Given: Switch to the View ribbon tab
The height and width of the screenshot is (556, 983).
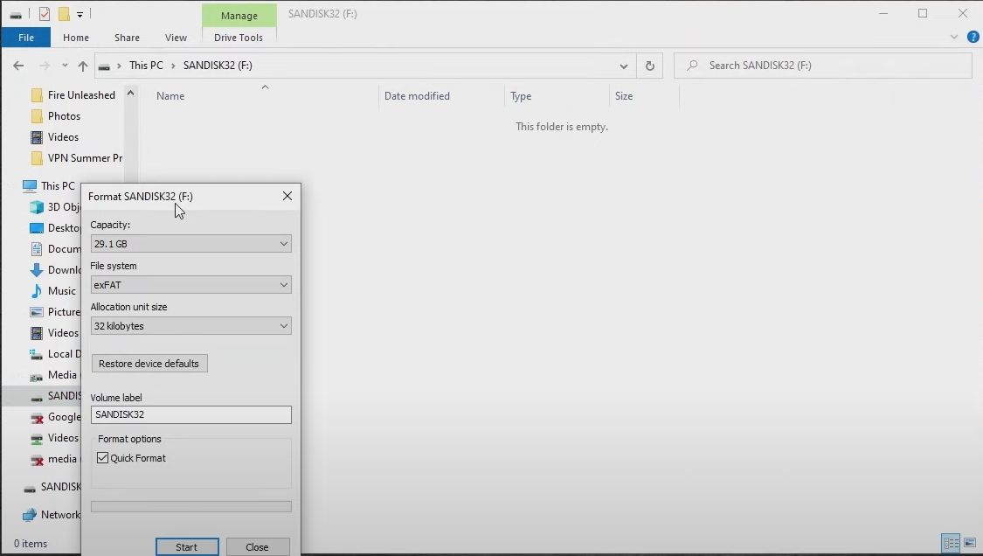Looking at the screenshot, I should tap(176, 38).
